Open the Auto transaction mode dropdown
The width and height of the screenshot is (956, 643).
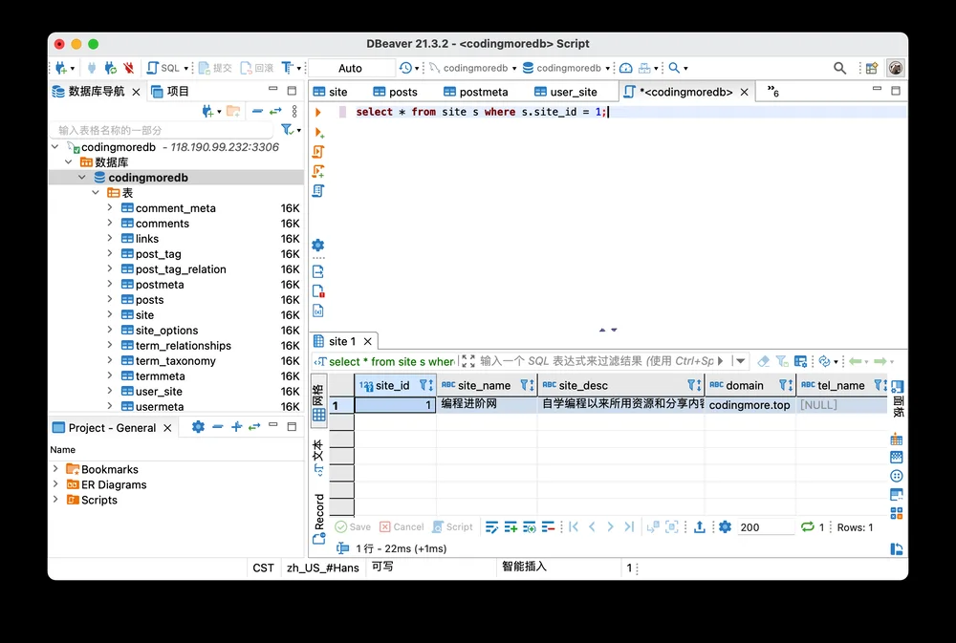(x=350, y=68)
